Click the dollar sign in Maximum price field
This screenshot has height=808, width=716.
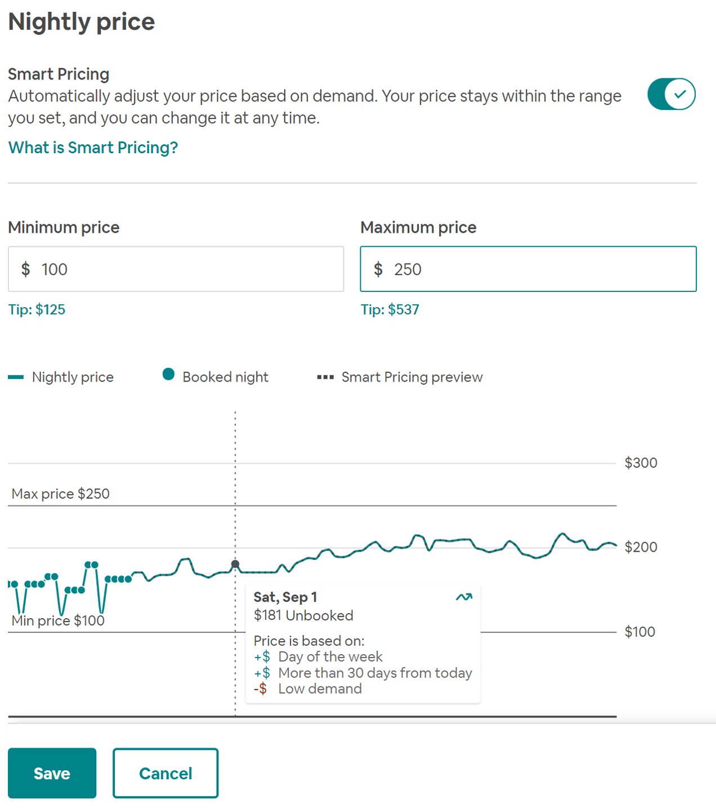(x=378, y=269)
